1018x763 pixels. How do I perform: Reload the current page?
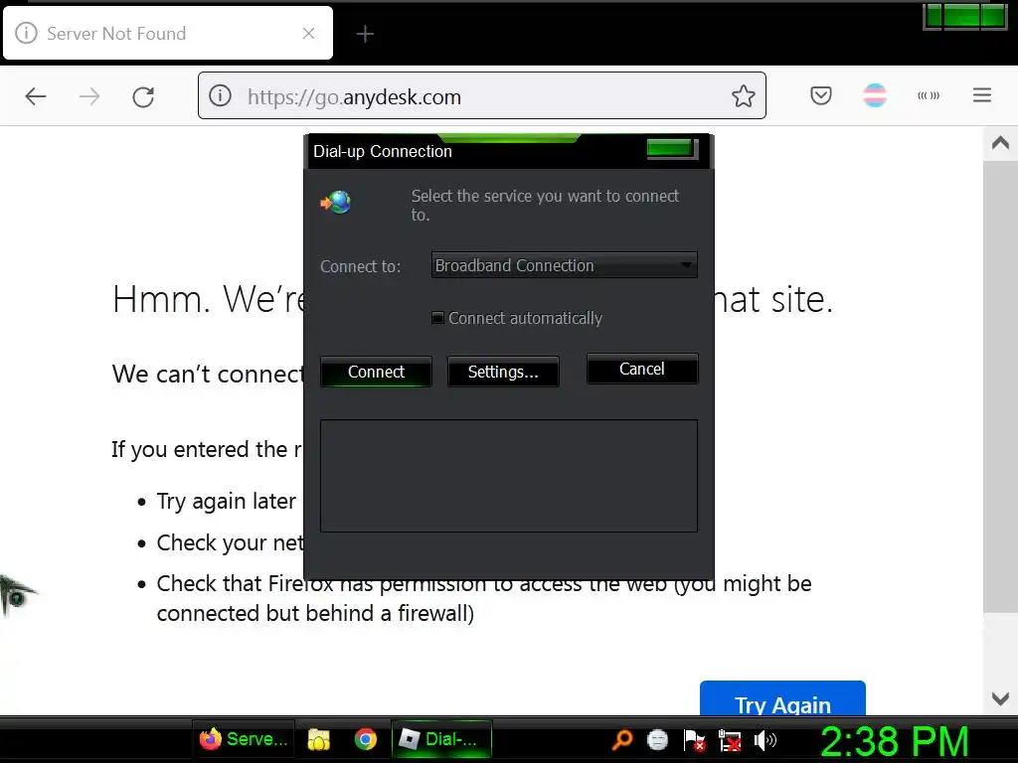tap(143, 96)
